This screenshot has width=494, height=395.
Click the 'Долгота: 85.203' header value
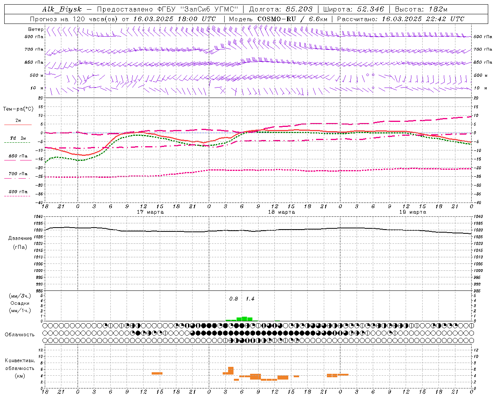[x=281, y=9]
